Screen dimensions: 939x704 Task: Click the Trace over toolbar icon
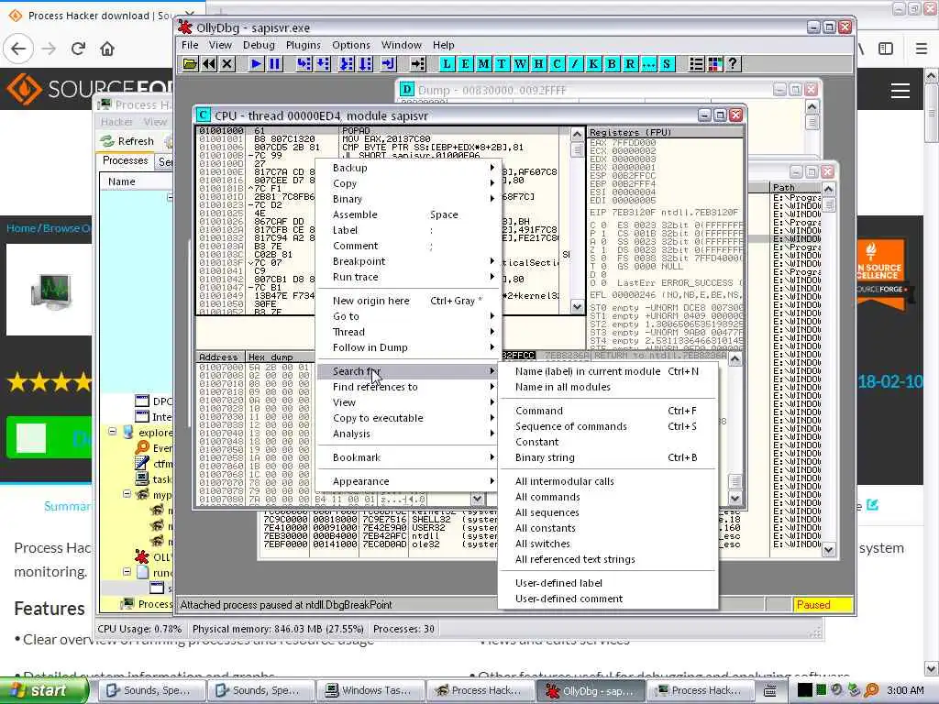(365, 64)
